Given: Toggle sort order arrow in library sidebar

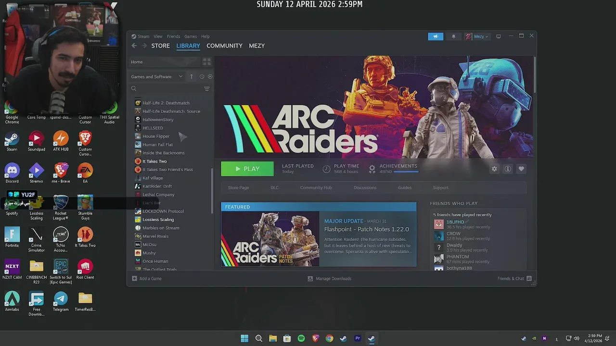Looking at the screenshot, I should tap(191, 76).
